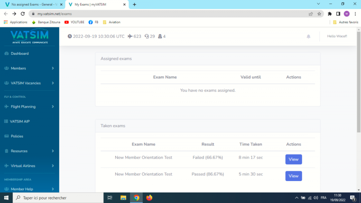Click the Dashboard sidebar icon
The image size is (361, 203).
click(x=6, y=53)
